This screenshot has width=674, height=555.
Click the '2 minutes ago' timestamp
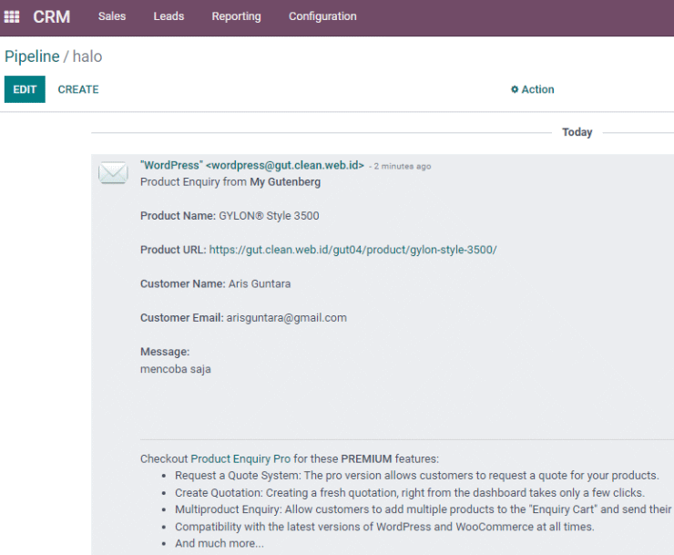[403, 166]
